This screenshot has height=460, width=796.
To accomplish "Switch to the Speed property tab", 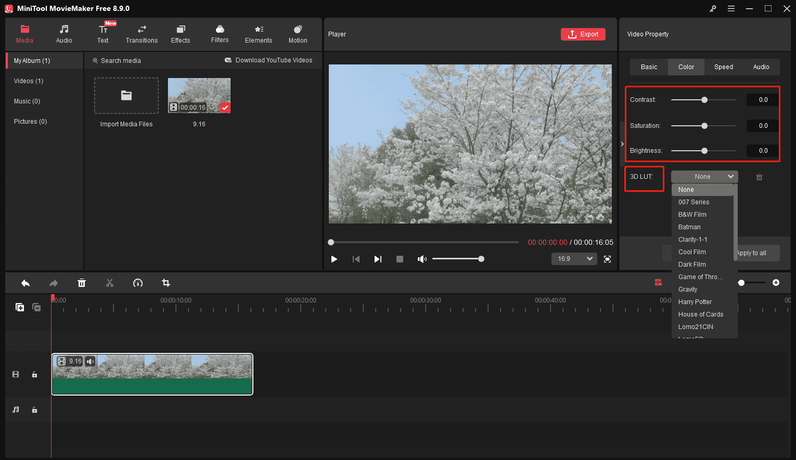I will point(724,67).
